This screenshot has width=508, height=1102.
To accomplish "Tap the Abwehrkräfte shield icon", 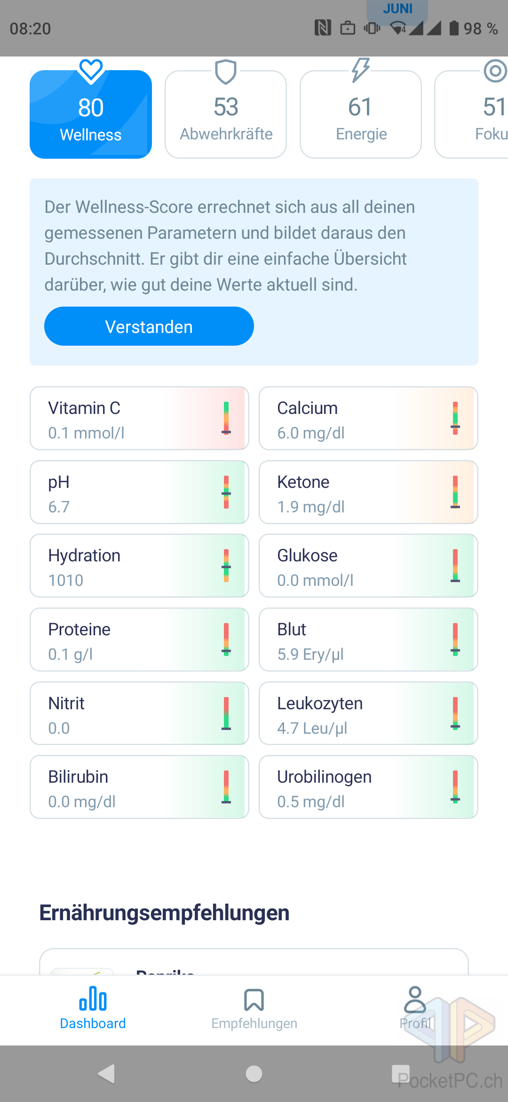I will pyautogui.click(x=226, y=72).
